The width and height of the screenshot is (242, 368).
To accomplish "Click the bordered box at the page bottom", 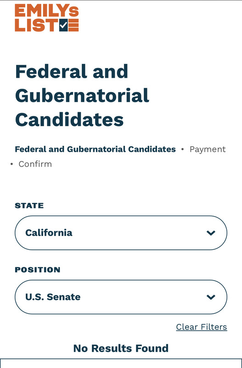I will [x=121, y=363].
